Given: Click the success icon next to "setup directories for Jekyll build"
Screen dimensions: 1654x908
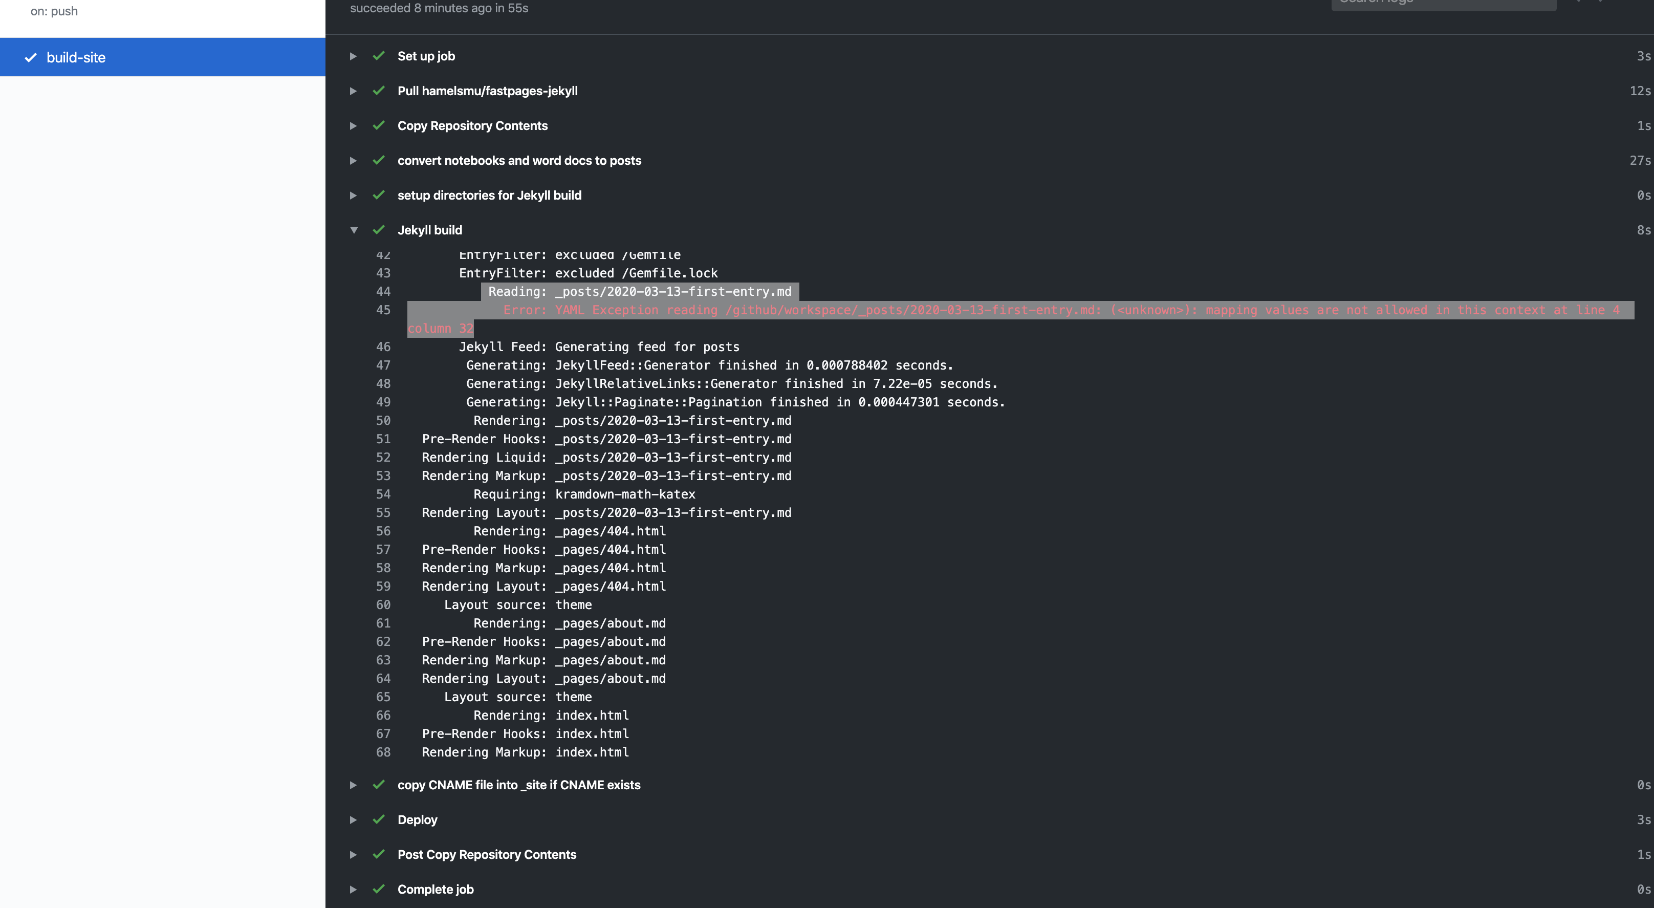Looking at the screenshot, I should click(x=379, y=195).
